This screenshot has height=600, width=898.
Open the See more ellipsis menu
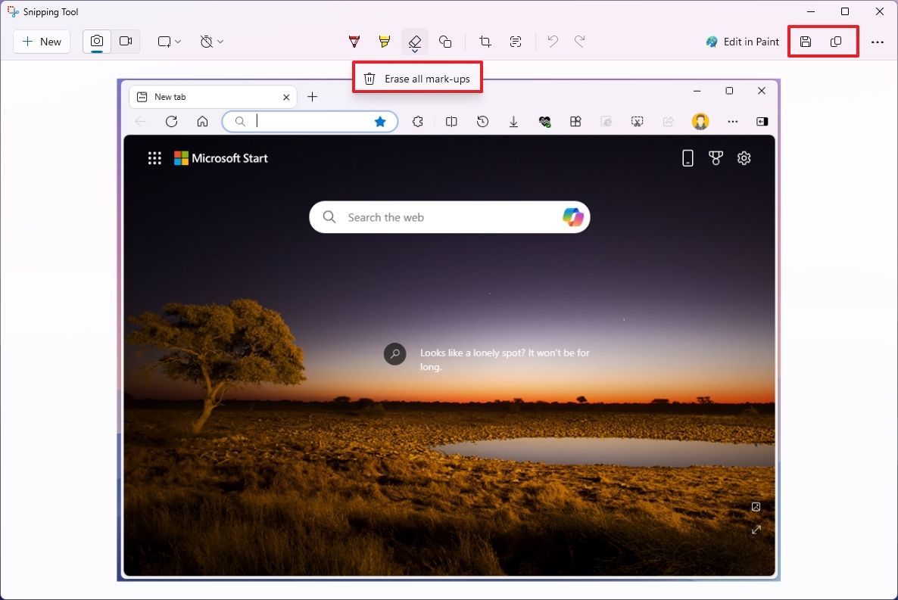pyautogui.click(x=878, y=42)
